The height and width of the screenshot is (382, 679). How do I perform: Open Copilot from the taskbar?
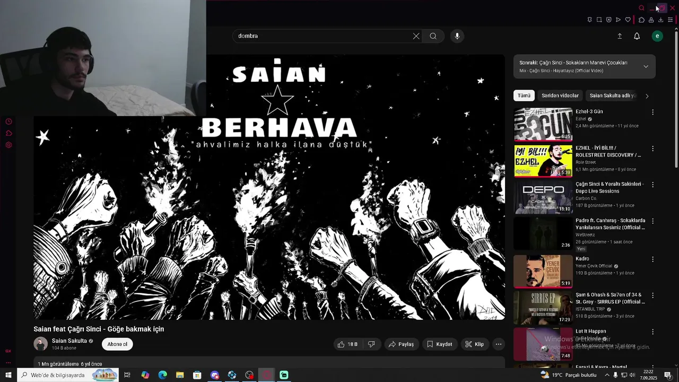click(145, 375)
